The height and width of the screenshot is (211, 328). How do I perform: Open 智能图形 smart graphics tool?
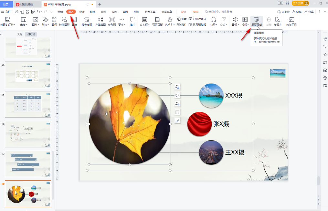coord(64,21)
